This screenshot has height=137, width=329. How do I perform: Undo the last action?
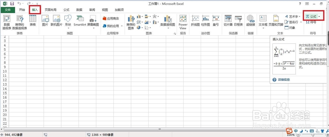click(19, 4)
